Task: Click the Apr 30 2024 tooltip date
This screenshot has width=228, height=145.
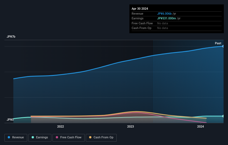Action: pos(140,9)
